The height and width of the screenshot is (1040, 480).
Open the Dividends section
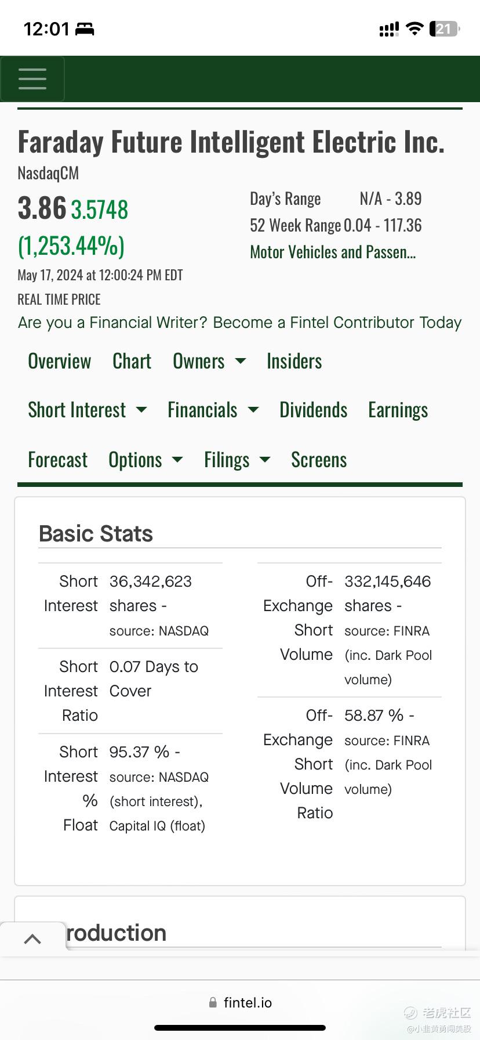click(x=313, y=410)
